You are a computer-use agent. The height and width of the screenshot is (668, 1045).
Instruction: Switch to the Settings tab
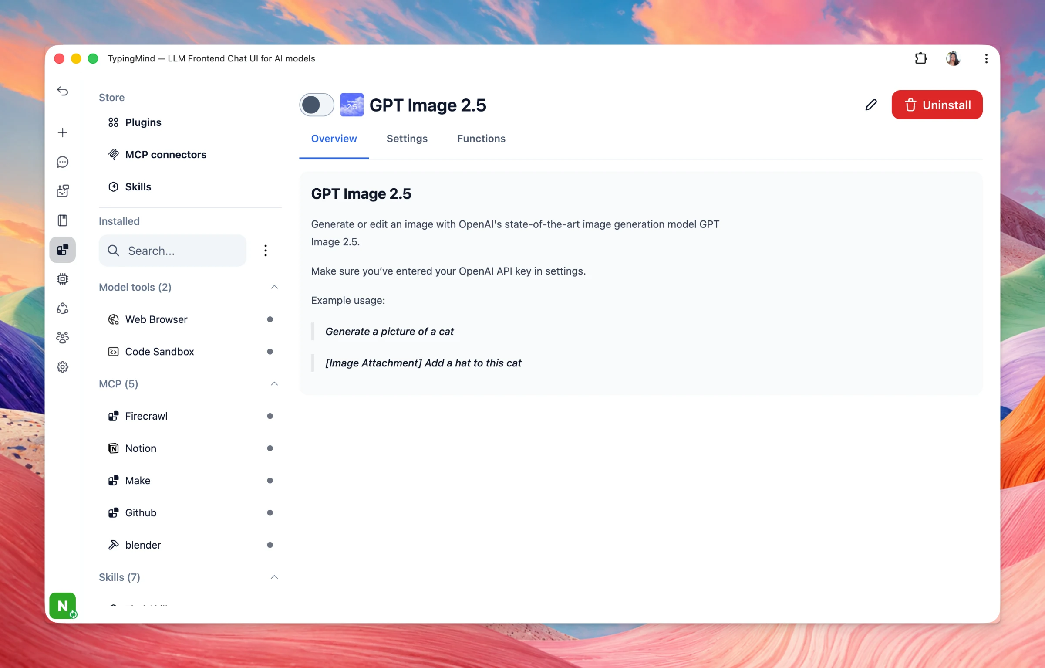point(407,139)
